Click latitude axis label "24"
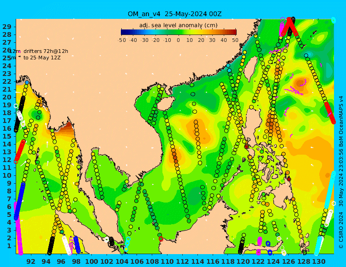This screenshot has height=267, width=346. point(6,66)
